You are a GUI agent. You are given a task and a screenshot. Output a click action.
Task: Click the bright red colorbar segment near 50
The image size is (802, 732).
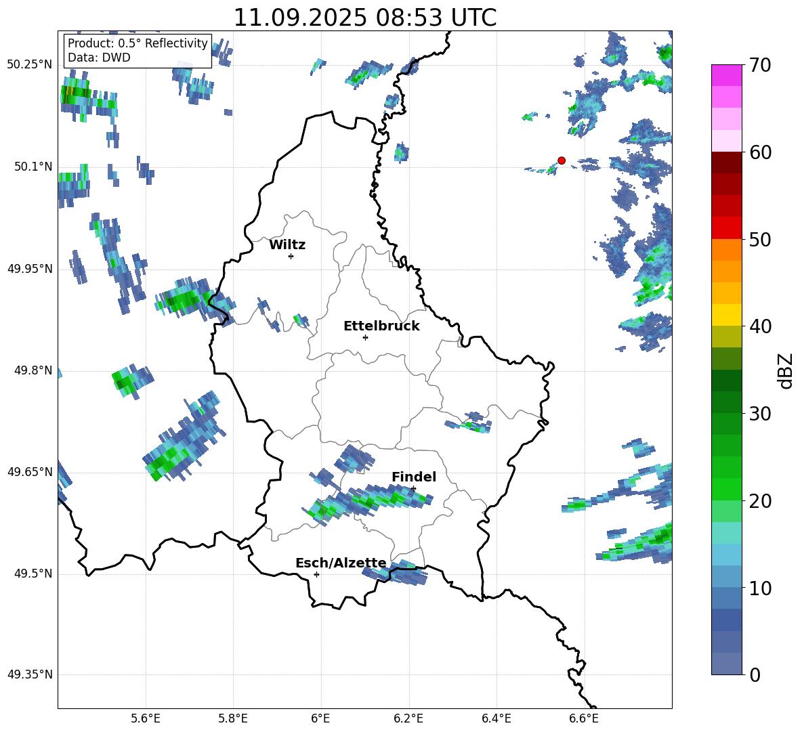coord(726,228)
